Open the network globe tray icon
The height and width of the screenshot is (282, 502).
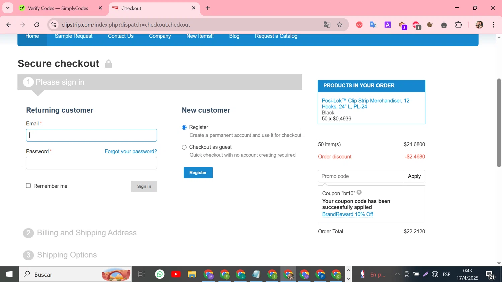[435, 274]
